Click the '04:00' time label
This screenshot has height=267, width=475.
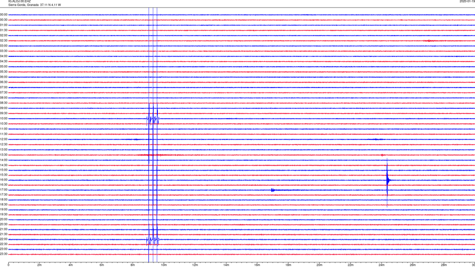click(x=3, y=56)
